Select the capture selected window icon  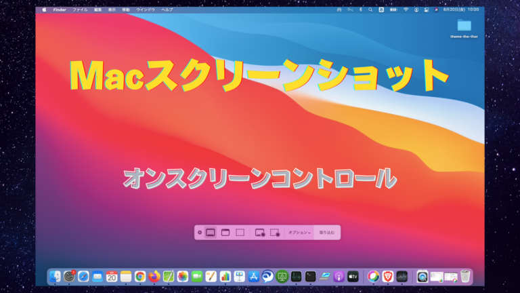tap(225, 233)
